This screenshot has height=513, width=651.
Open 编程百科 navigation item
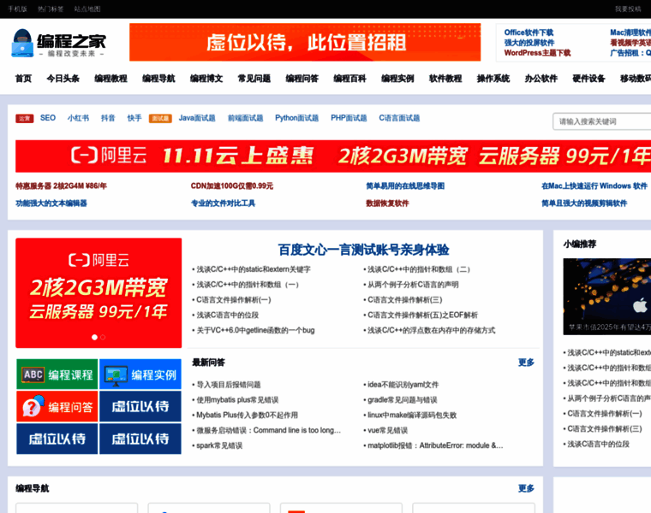pyautogui.click(x=349, y=79)
